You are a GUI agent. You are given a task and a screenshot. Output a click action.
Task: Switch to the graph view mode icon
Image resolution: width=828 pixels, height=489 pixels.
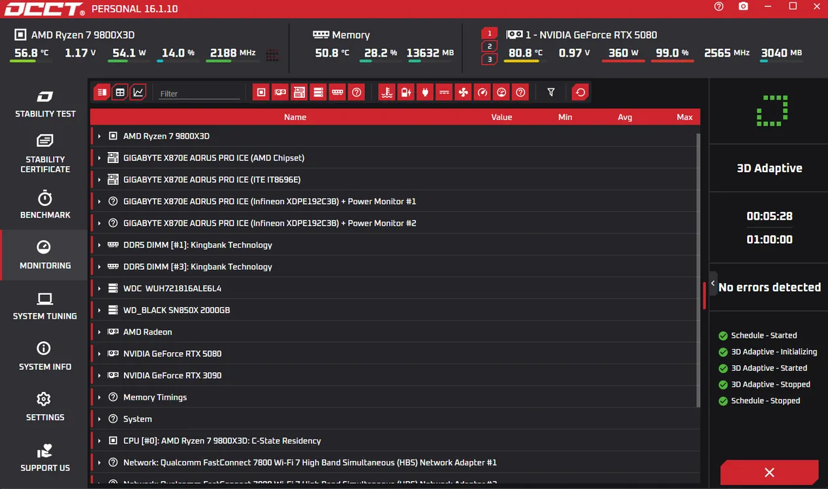point(138,93)
